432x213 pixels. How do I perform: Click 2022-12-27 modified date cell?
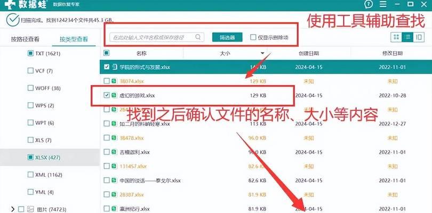click(x=393, y=124)
